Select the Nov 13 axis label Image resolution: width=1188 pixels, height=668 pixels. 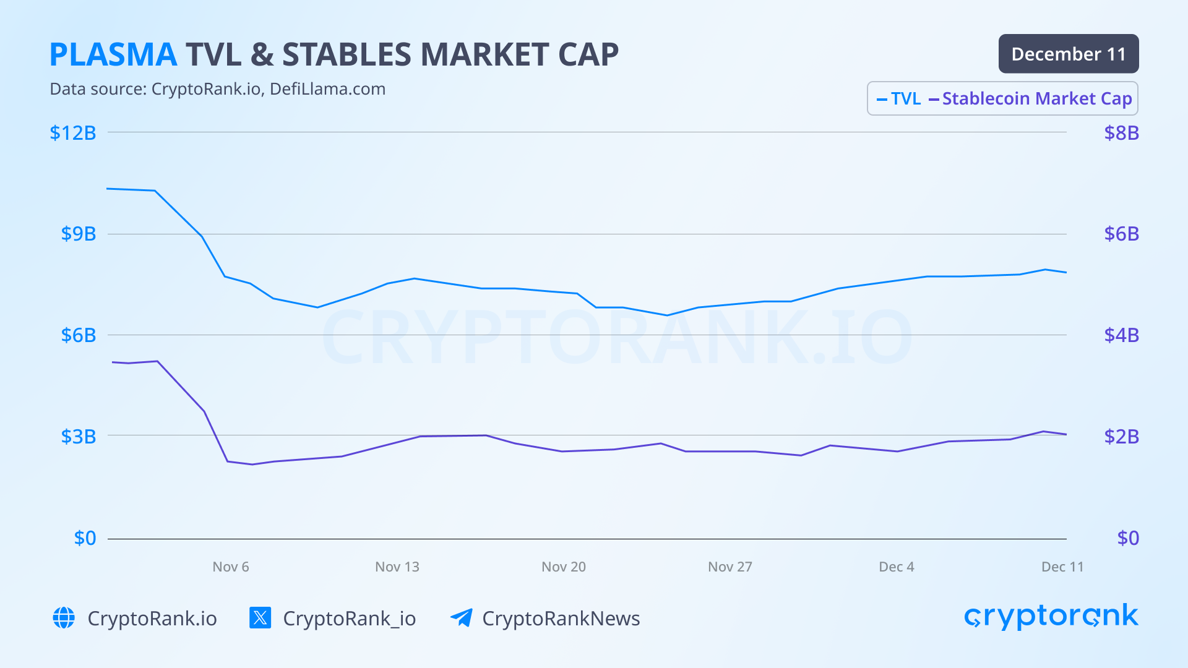pyautogui.click(x=397, y=567)
